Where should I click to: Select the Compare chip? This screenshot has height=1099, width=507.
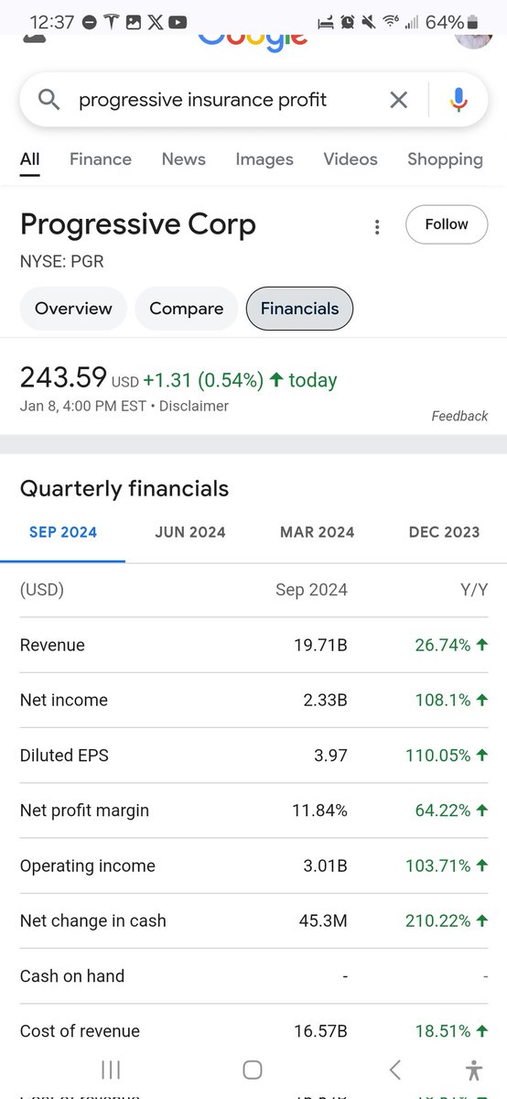(x=187, y=309)
